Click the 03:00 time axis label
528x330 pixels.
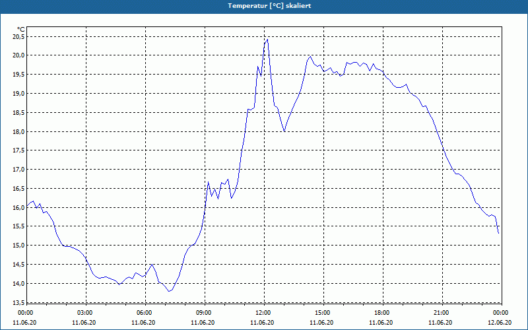[x=86, y=313]
